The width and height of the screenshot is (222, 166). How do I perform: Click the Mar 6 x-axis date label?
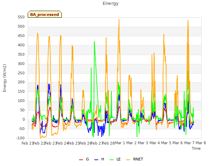[x=178, y=143]
